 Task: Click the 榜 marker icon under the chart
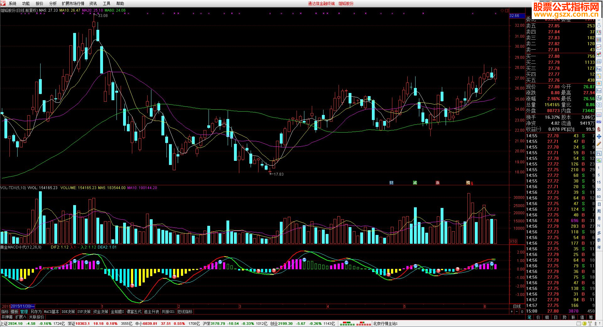point(468,183)
